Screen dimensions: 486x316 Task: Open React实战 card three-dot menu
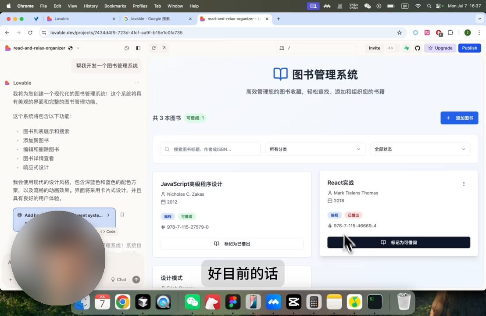[464, 184]
